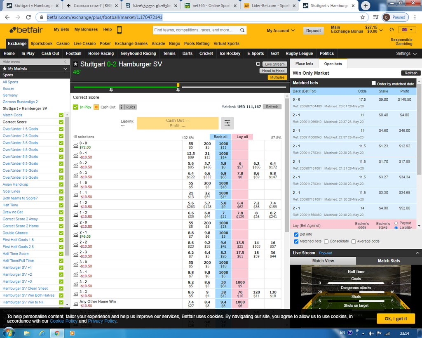Open the price graph icon for 1 - 1
The image size is (422, 338).
click(x=76, y=195)
